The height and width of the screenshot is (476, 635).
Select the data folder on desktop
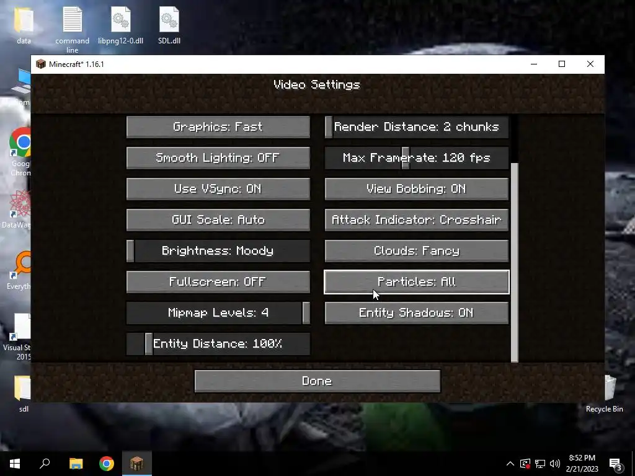[x=24, y=25]
